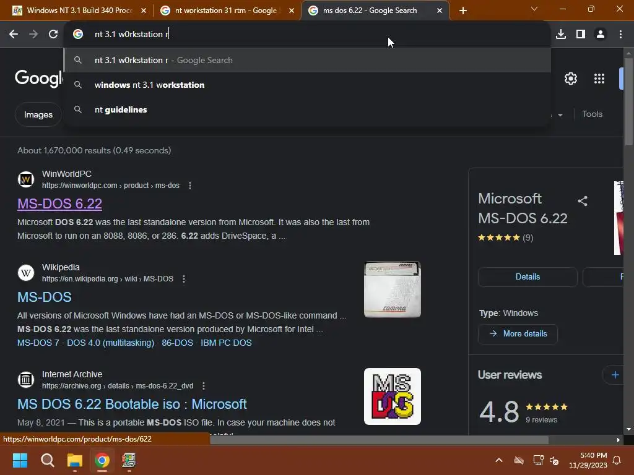Follow the DOS 4.0 (multitasking) sublink
This screenshot has width=634, height=475.
[x=110, y=343]
